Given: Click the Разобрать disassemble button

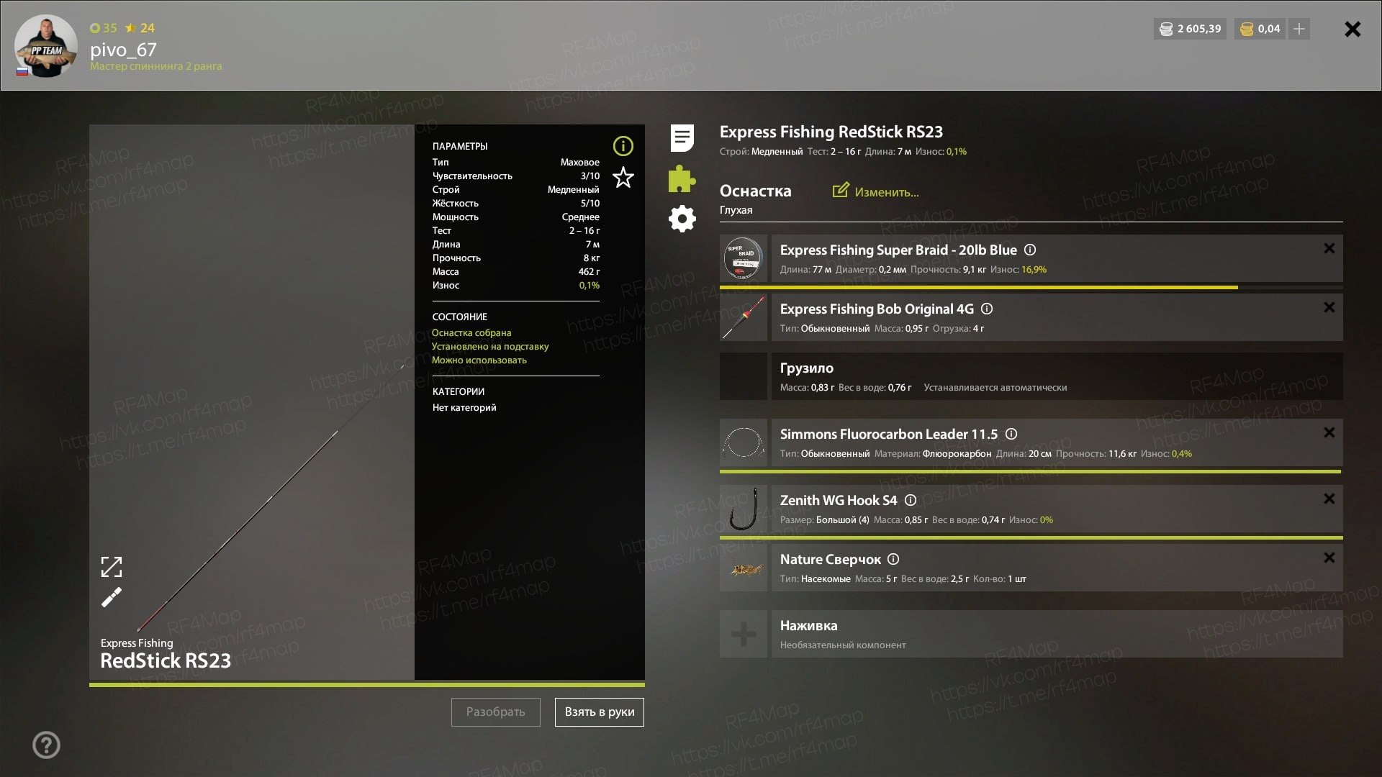Looking at the screenshot, I should point(496,712).
